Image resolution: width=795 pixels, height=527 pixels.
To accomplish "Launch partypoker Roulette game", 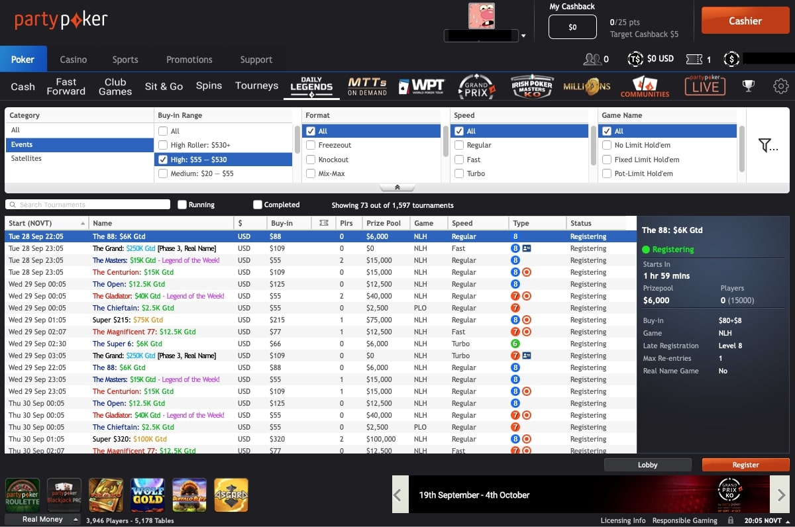I will (x=23, y=495).
